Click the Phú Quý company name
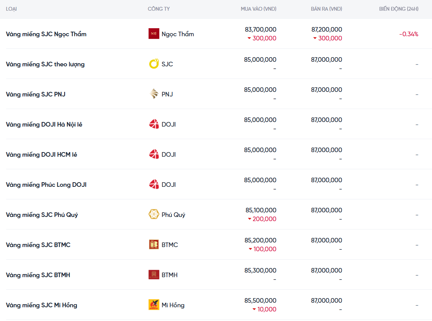The width and height of the screenshot is (432, 321). (173, 215)
